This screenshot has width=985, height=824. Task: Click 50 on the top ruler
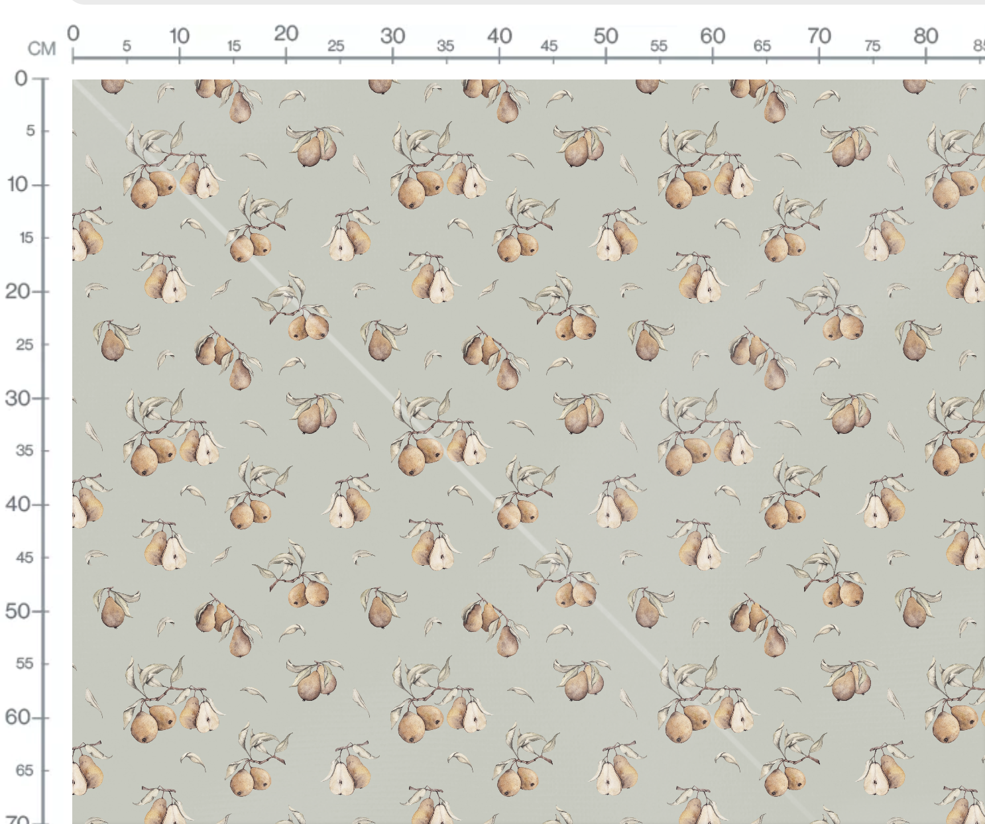click(x=606, y=35)
